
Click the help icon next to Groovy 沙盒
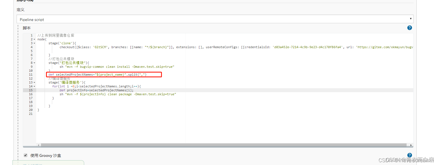(409, 155)
